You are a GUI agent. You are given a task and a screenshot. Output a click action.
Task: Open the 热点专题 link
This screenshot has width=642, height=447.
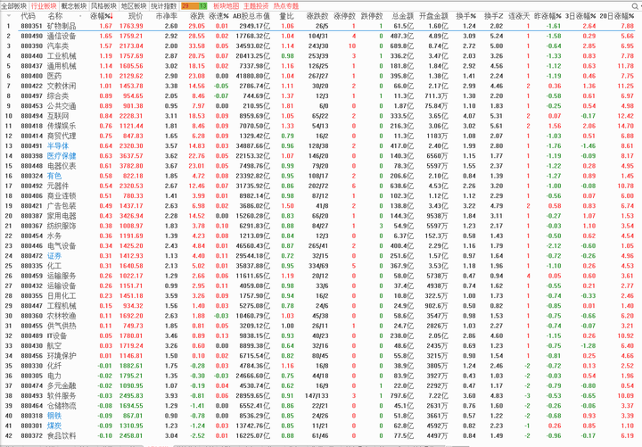(285, 5)
